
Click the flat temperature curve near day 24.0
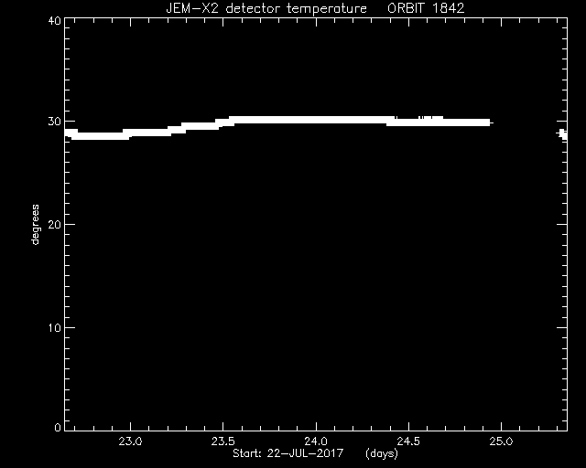(316, 120)
